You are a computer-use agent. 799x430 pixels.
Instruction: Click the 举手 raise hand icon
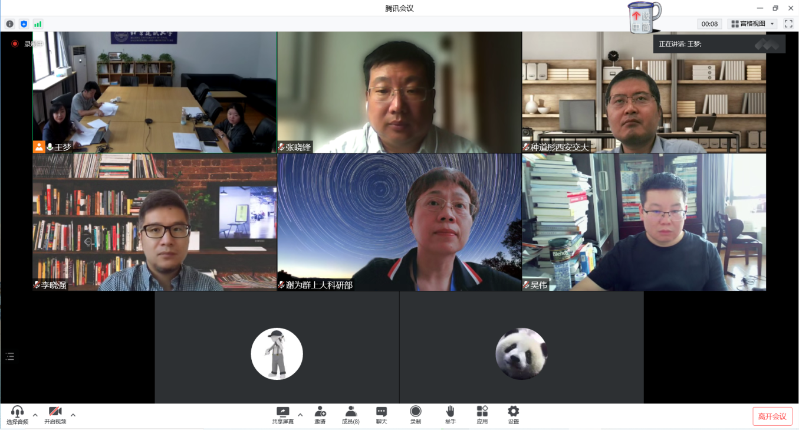(x=451, y=415)
